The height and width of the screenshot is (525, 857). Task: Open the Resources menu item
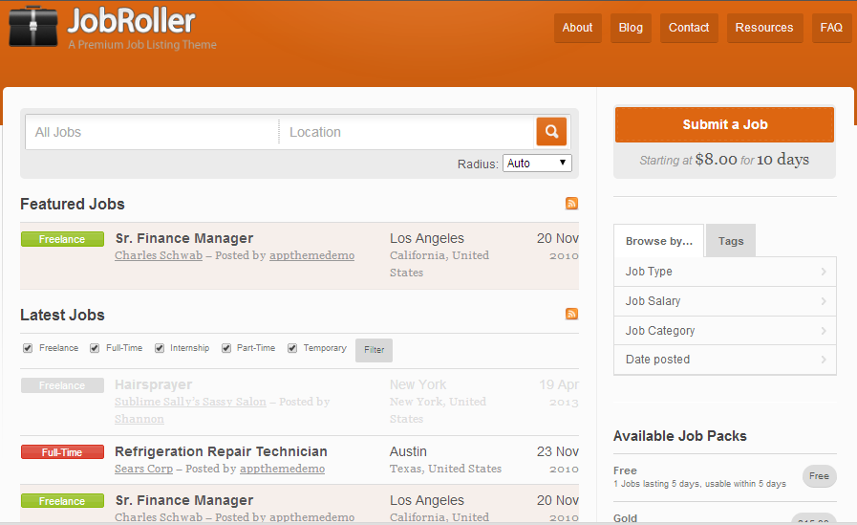click(763, 28)
